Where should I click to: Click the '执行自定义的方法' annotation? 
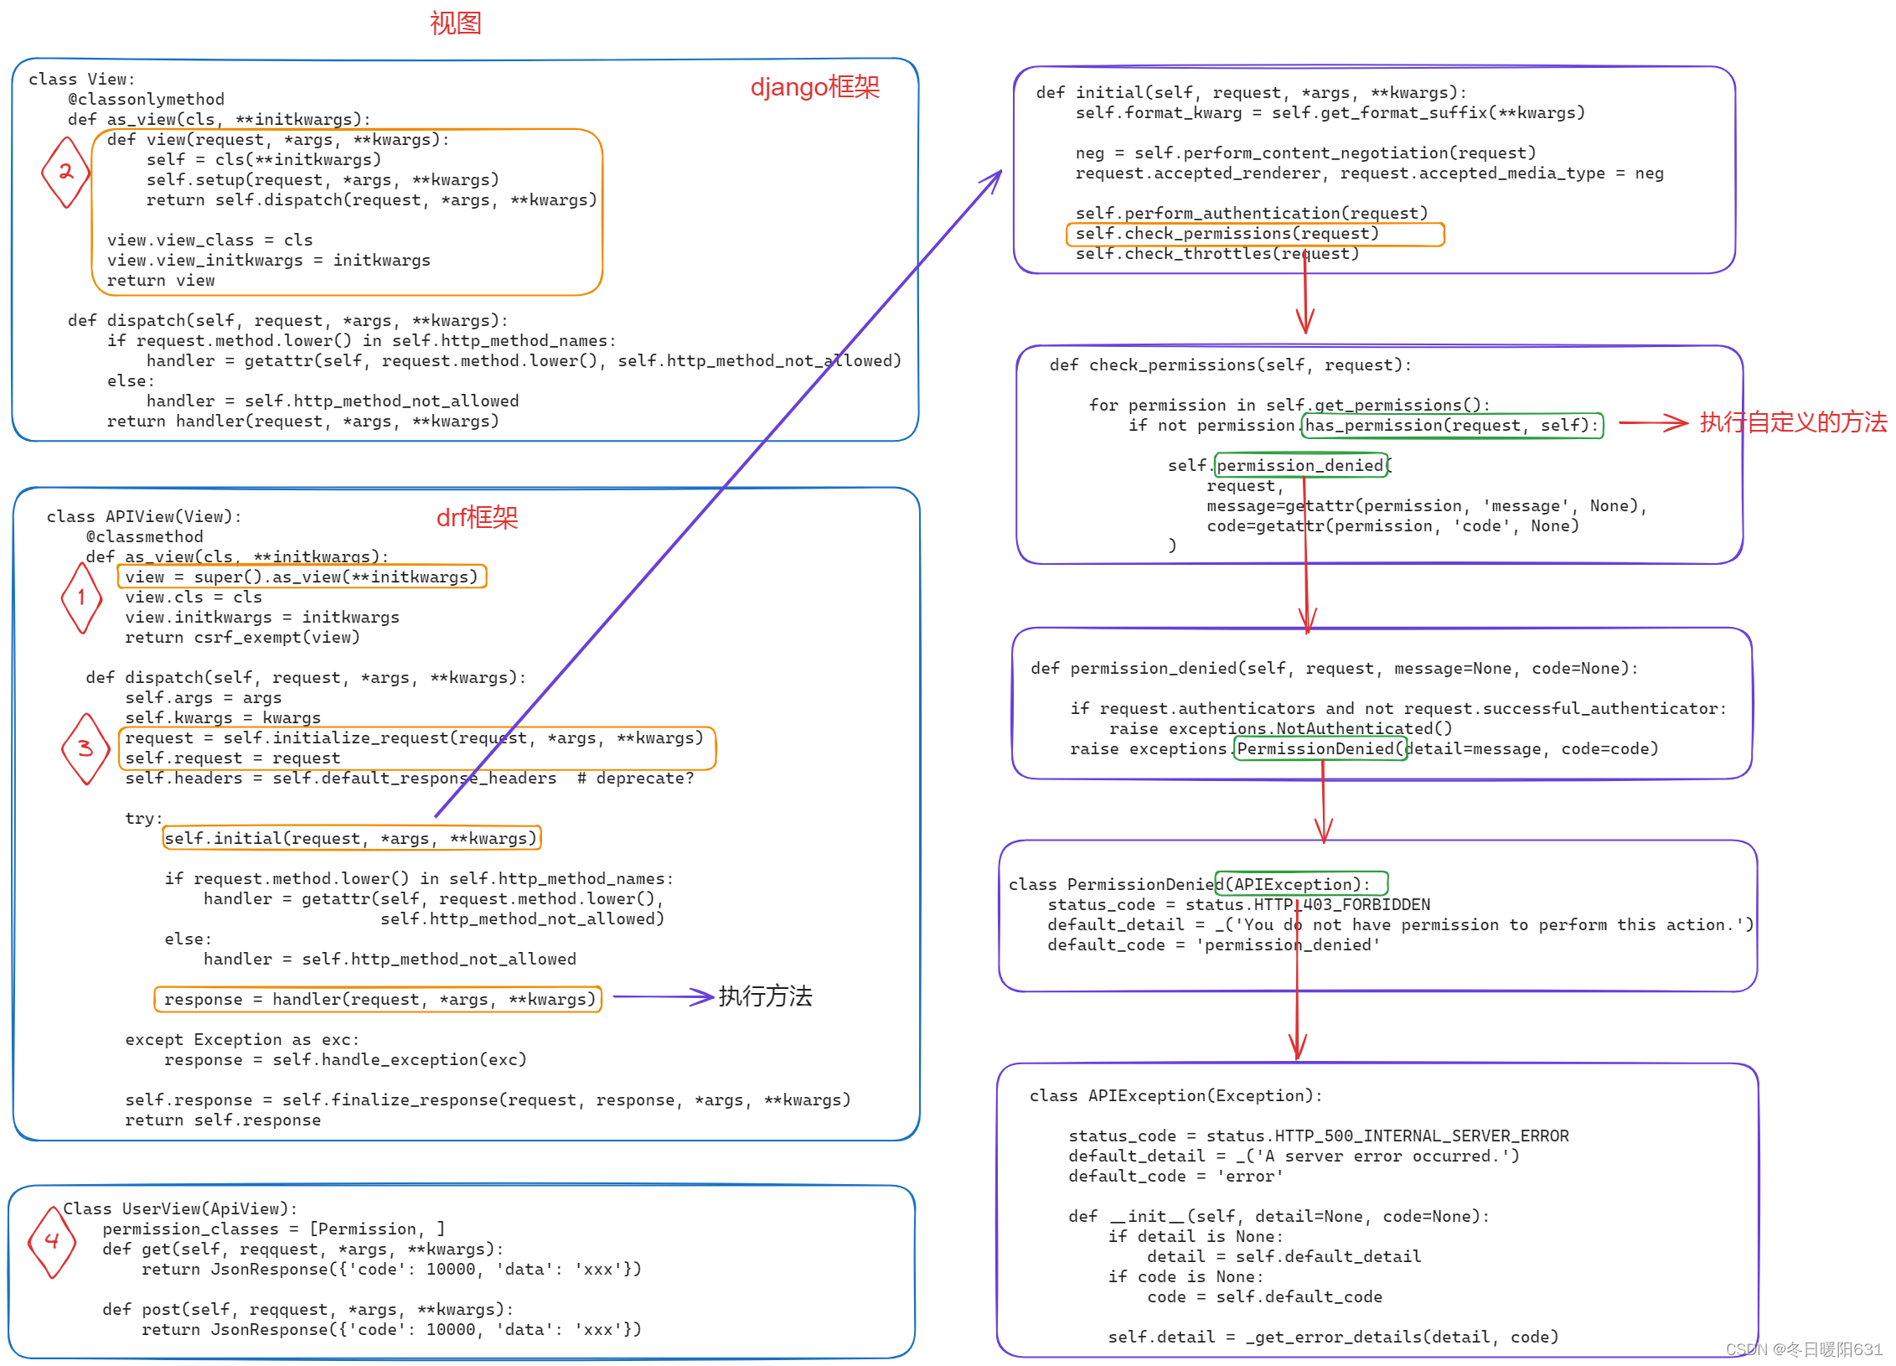(x=1794, y=422)
